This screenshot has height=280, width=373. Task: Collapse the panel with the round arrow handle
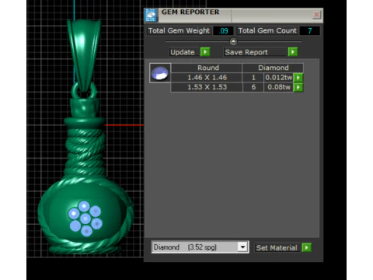point(233,41)
